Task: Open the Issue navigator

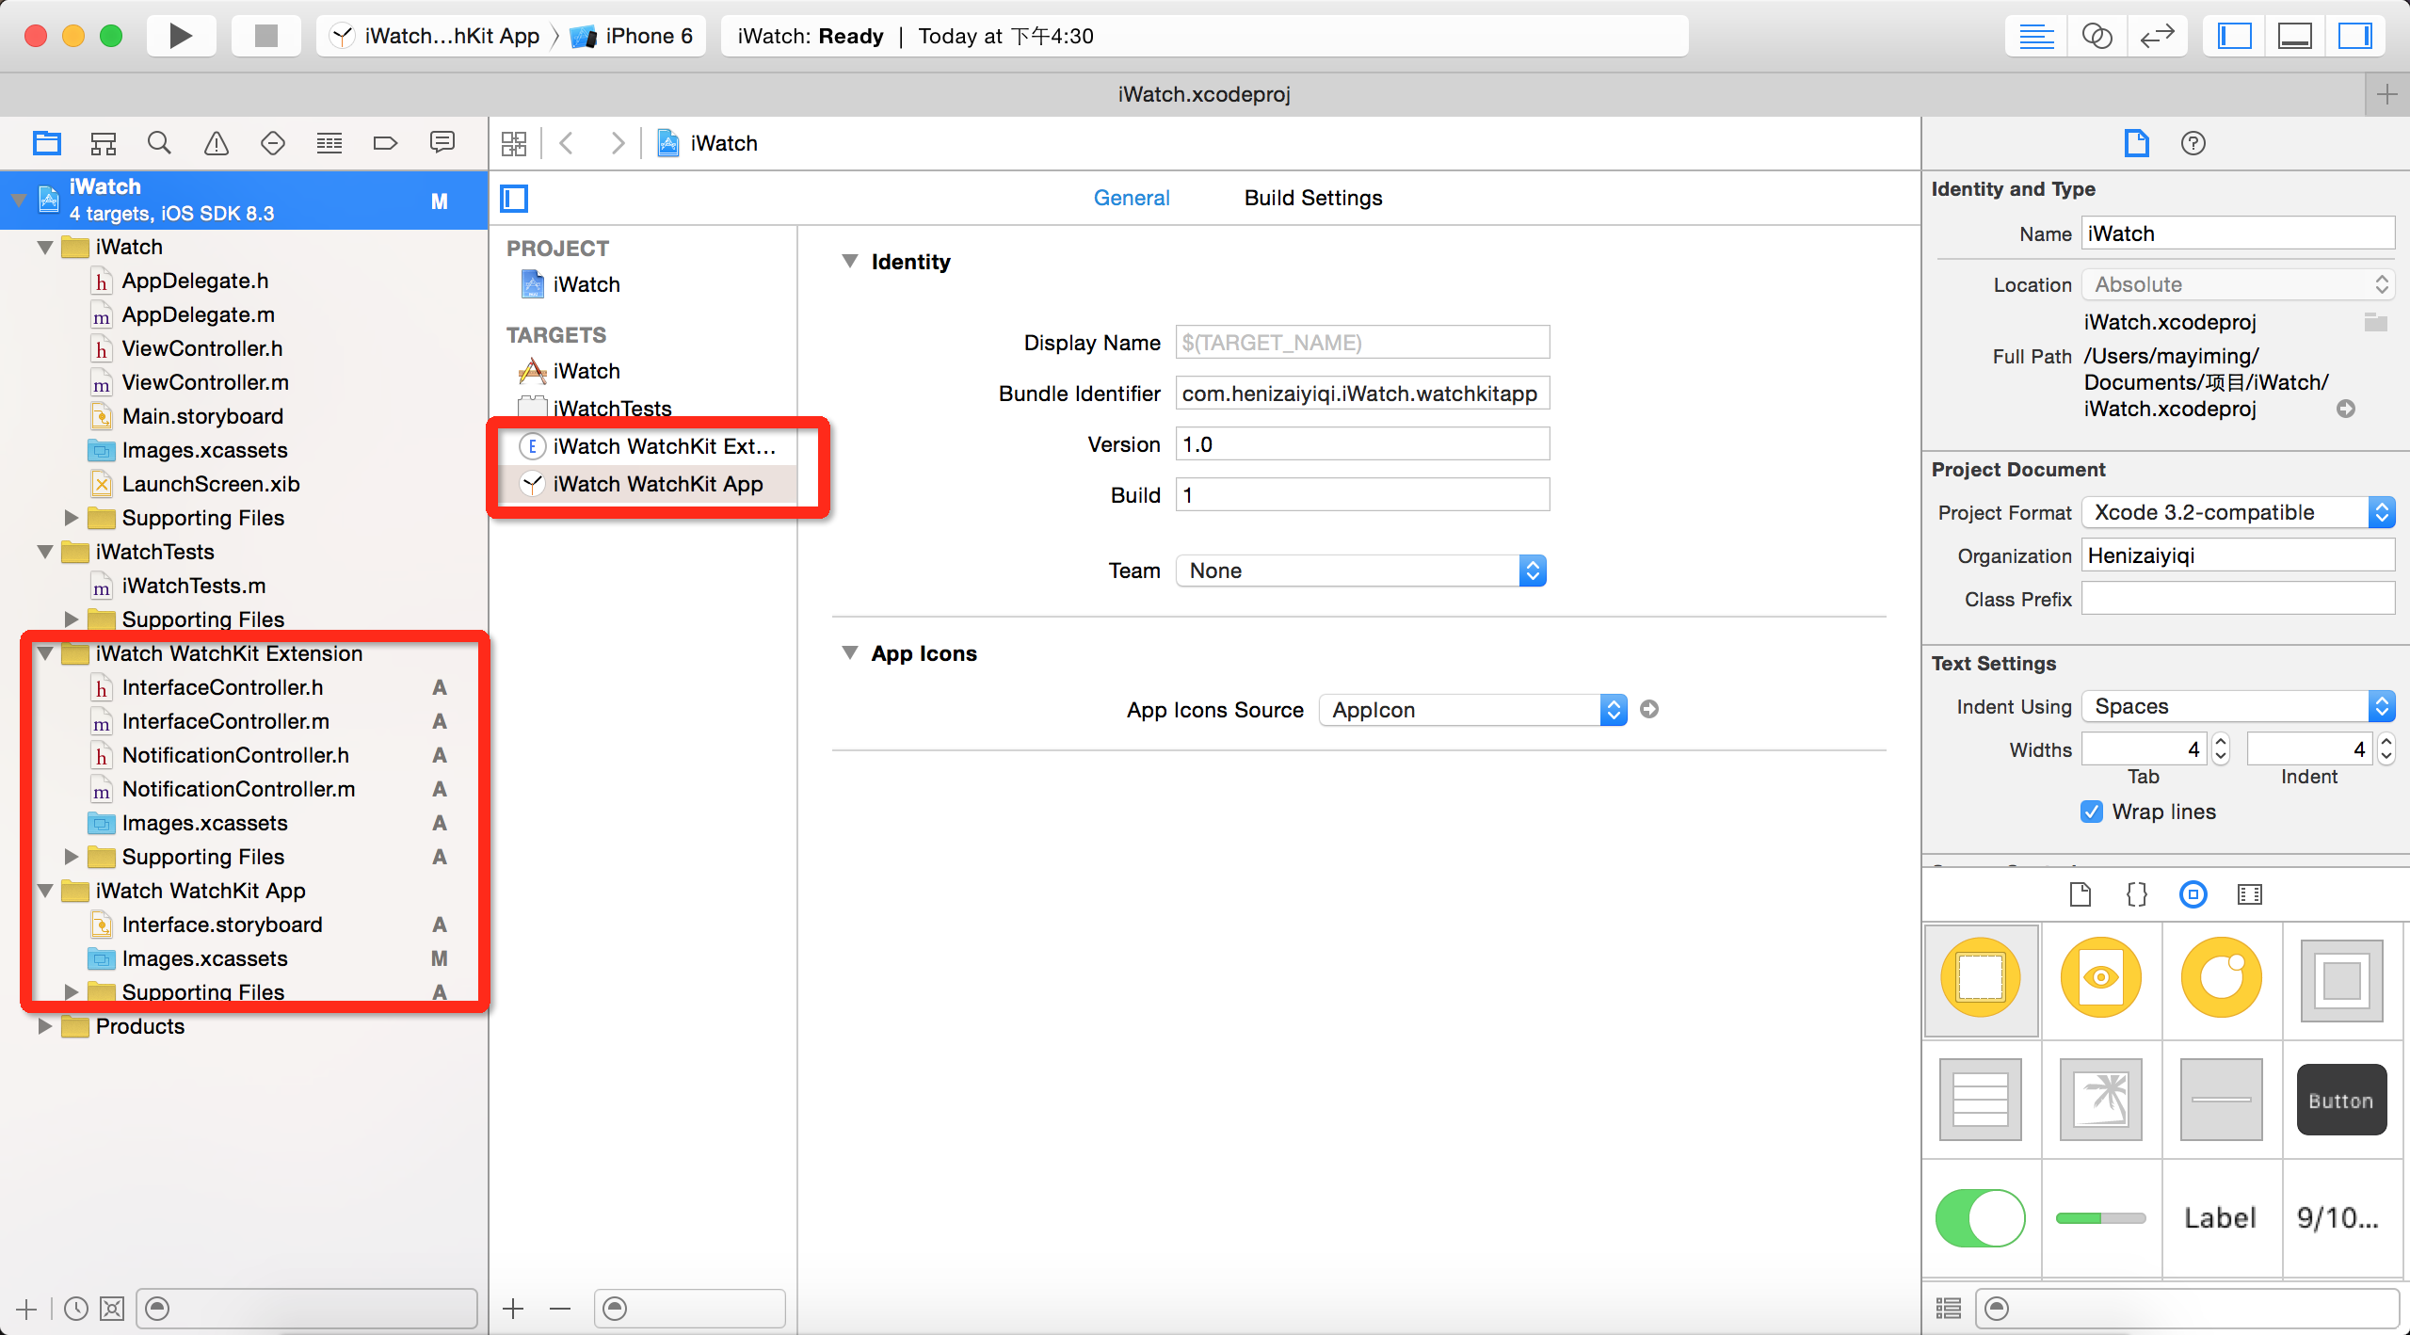Action: coord(217,143)
